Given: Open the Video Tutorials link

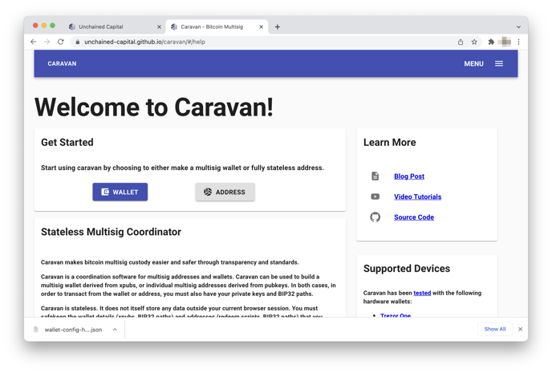Looking at the screenshot, I should (417, 197).
